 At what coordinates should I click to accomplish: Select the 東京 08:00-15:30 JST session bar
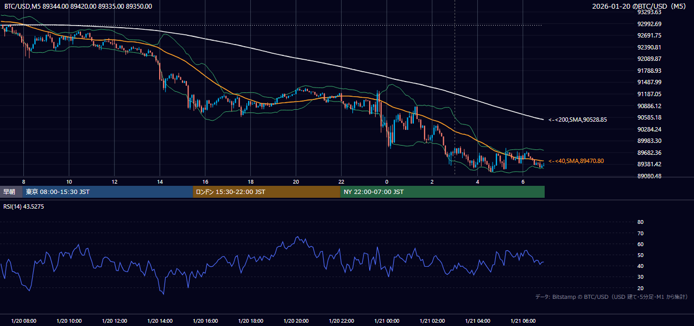(108, 192)
